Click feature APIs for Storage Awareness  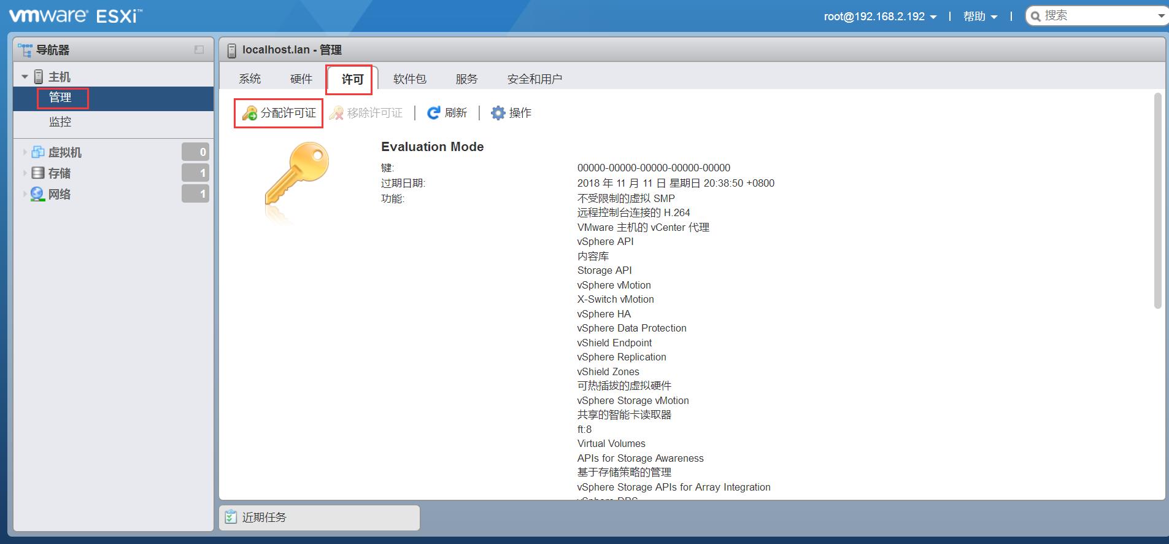click(640, 458)
